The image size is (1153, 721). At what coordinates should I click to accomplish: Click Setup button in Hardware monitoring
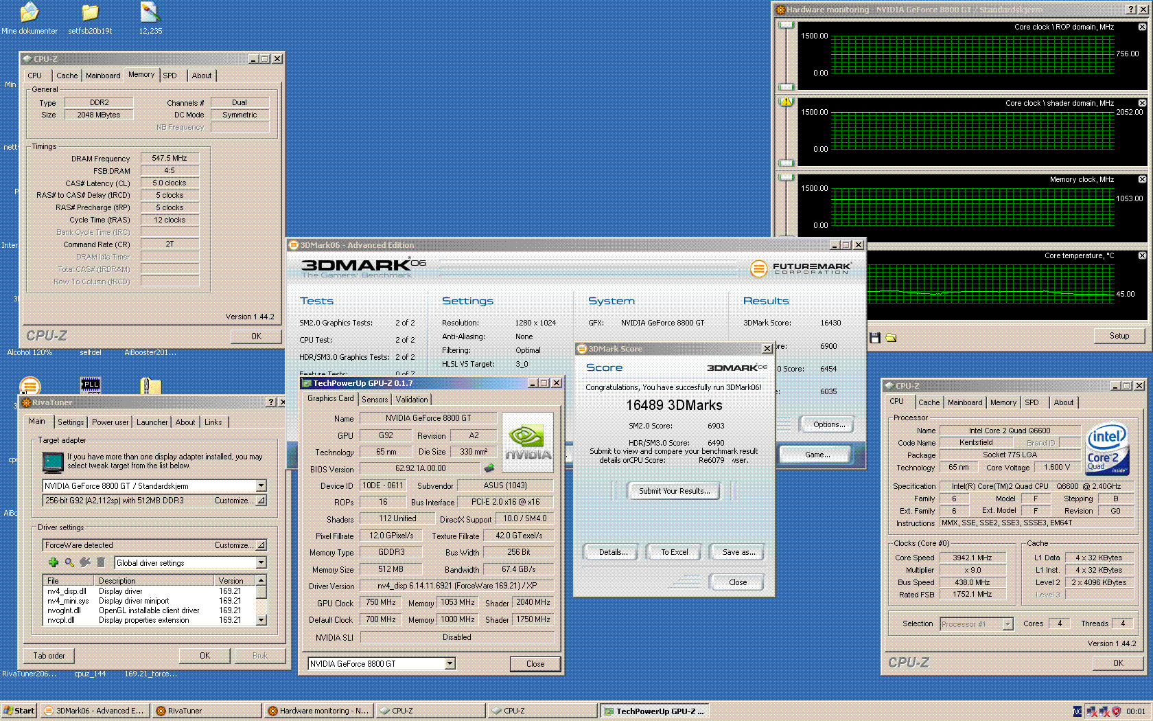tap(1119, 336)
